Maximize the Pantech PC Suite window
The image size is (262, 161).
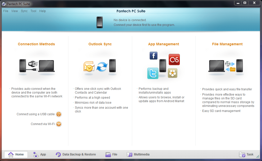(x=245, y=3)
